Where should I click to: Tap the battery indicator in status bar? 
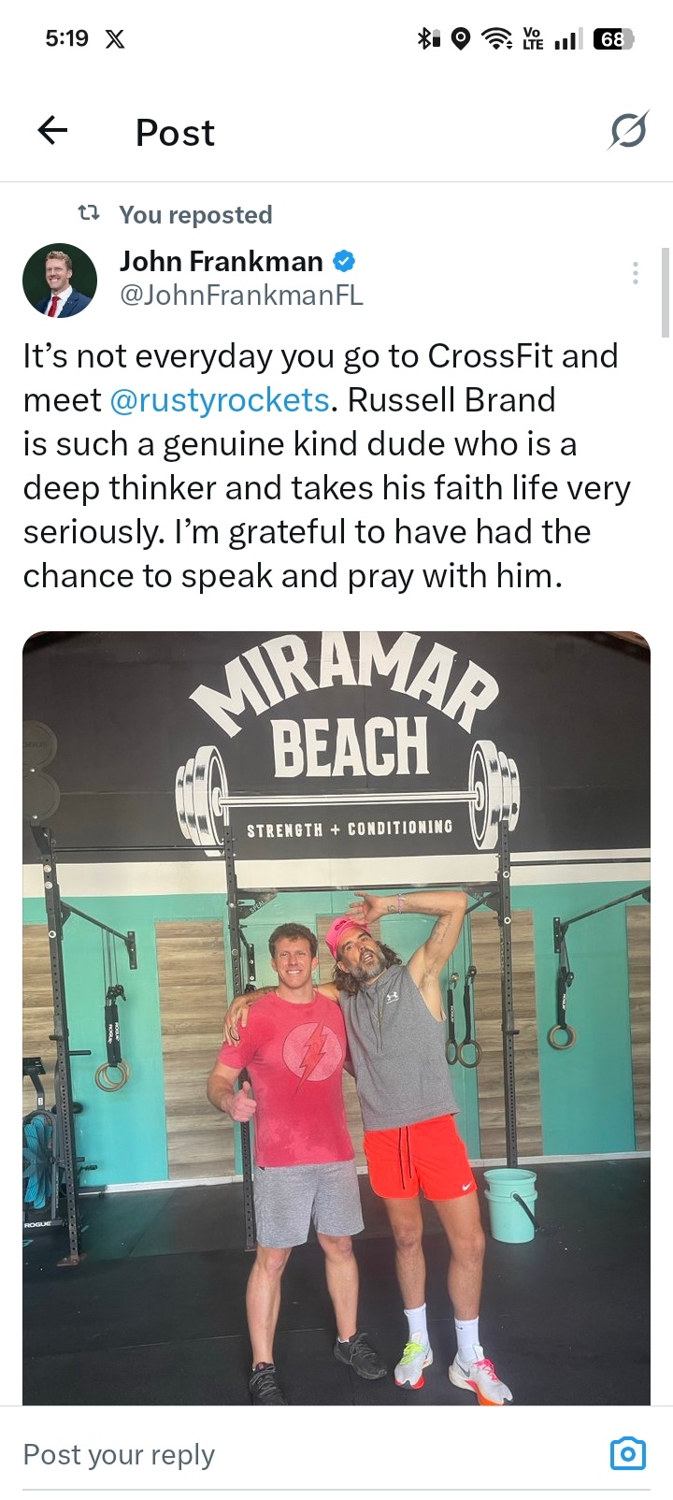(612, 39)
